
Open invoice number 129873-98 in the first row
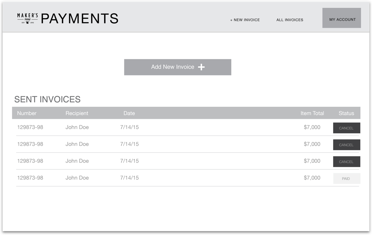click(30, 127)
